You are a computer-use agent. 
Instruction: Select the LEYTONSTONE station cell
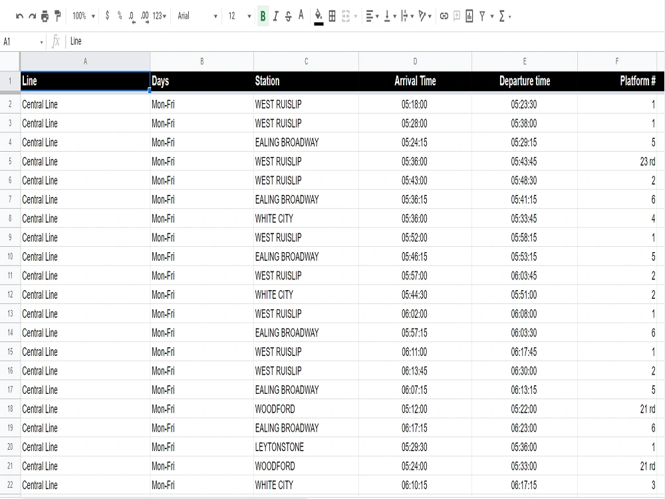coord(306,447)
